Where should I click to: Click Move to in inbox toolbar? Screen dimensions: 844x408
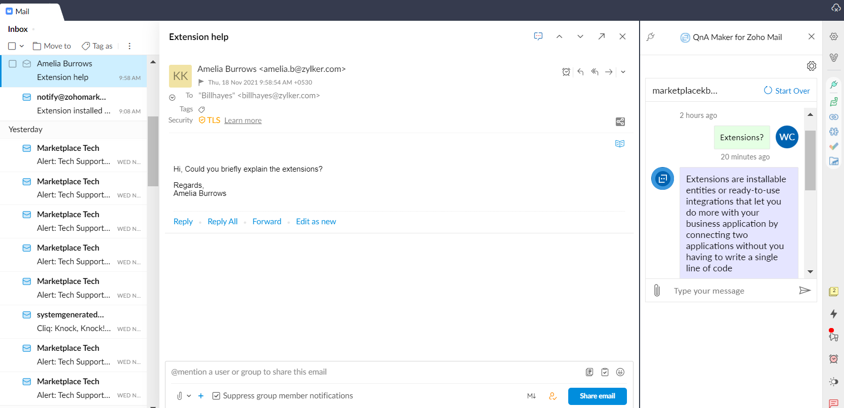click(52, 46)
